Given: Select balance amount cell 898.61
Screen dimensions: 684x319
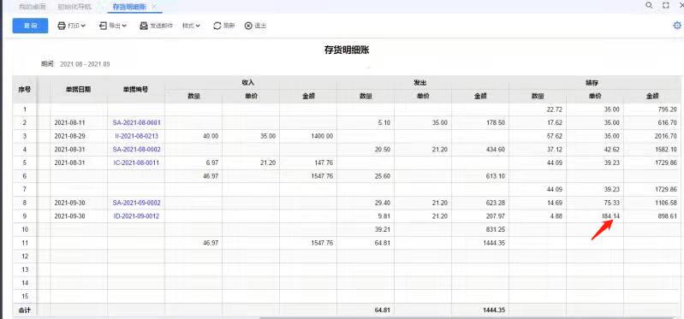Looking at the screenshot, I should pyautogui.click(x=652, y=216).
